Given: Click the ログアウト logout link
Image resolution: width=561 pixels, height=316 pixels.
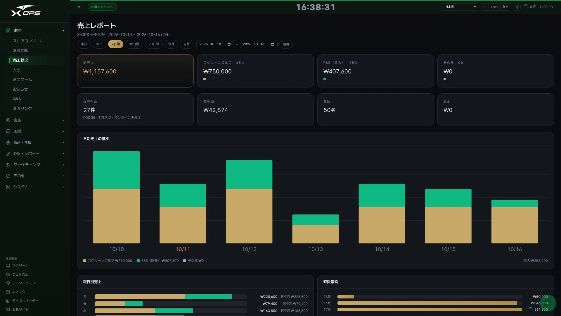Looking at the screenshot, I should pyautogui.click(x=548, y=7).
